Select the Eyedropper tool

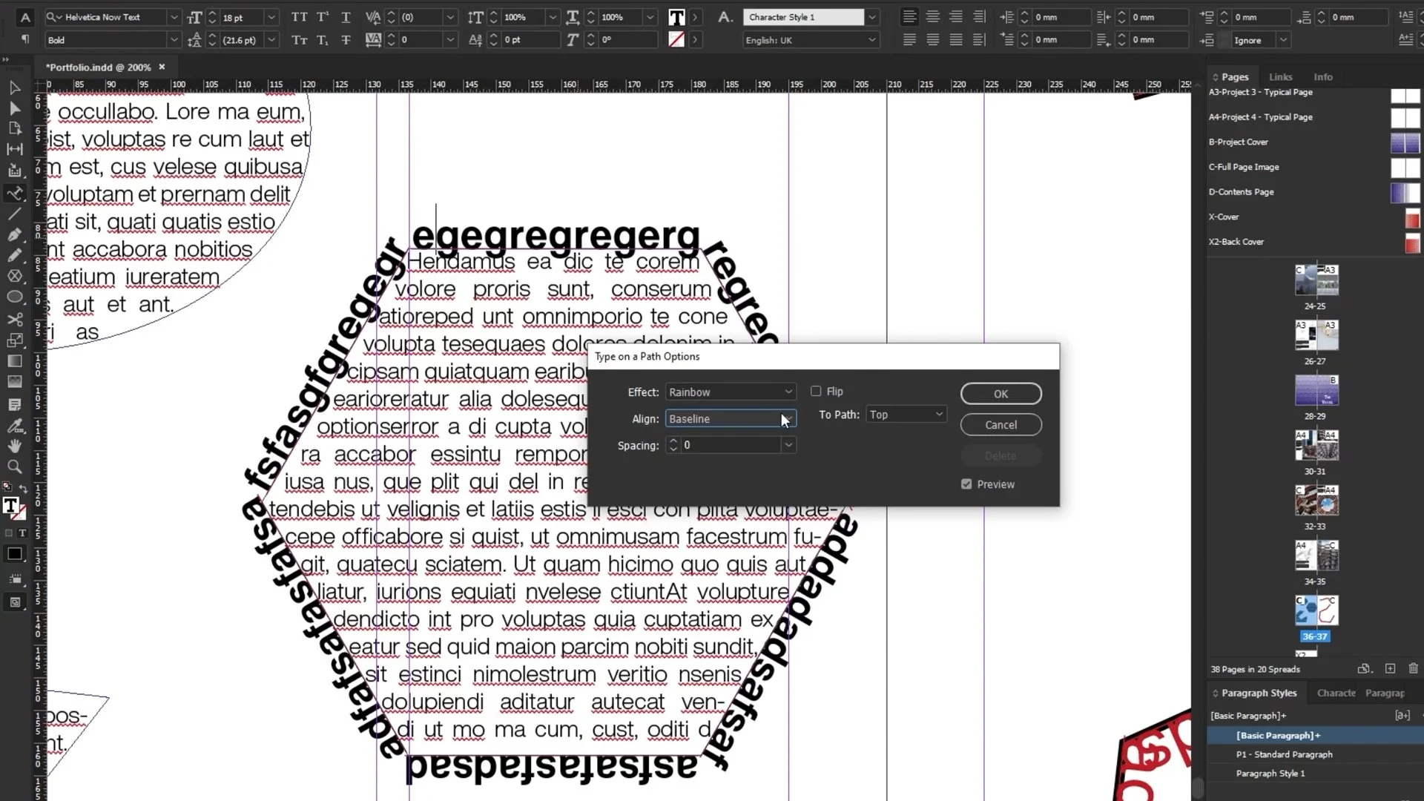[x=14, y=425]
